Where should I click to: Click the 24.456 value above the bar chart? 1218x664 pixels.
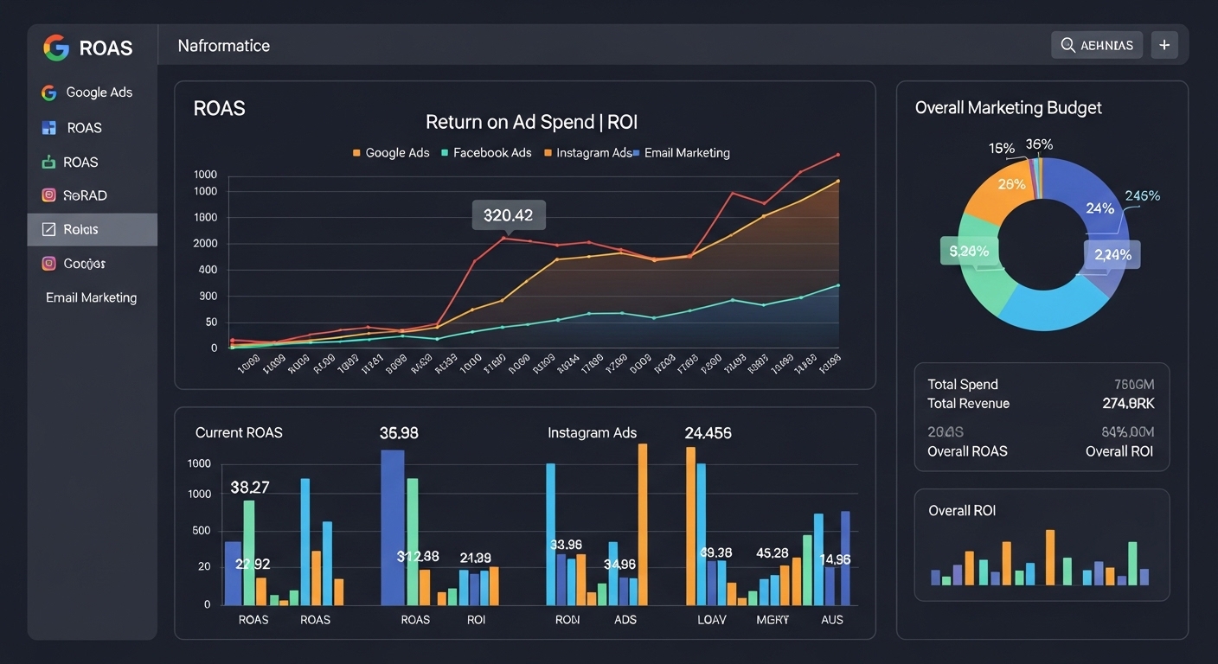click(x=708, y=433)
